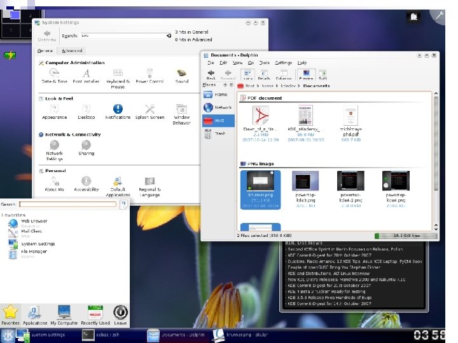Select Home in Places panel
The image size is (458, 343).
tap(218, 95)
